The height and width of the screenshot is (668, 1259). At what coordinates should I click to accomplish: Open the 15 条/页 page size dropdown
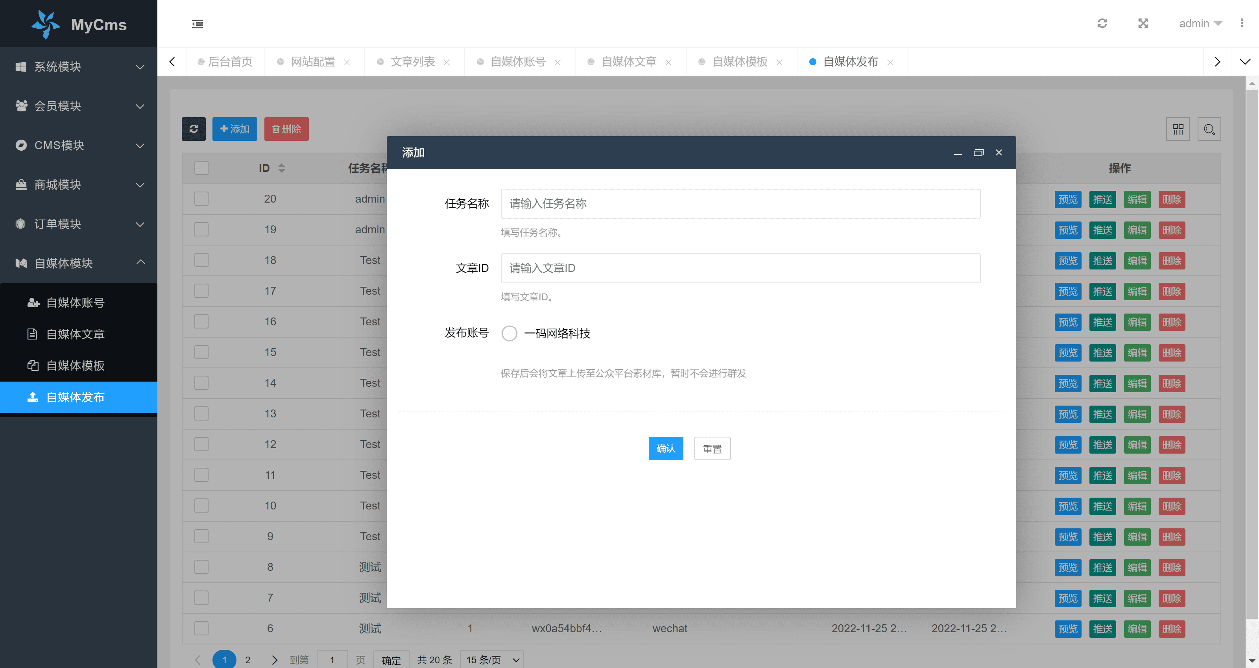point(492,660)
